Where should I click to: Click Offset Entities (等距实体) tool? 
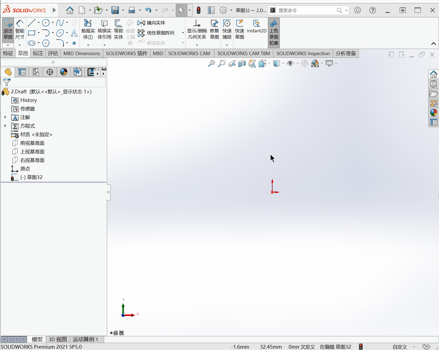(x=118, y=29)
